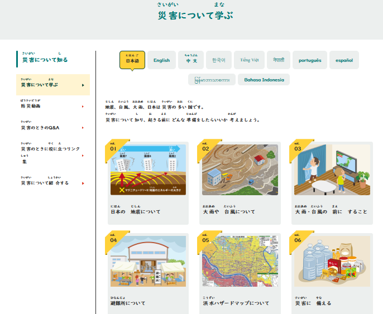Choose the Bahasa Indonesia language button
Viewport: 383px width, 314px height.
[264, 80]
